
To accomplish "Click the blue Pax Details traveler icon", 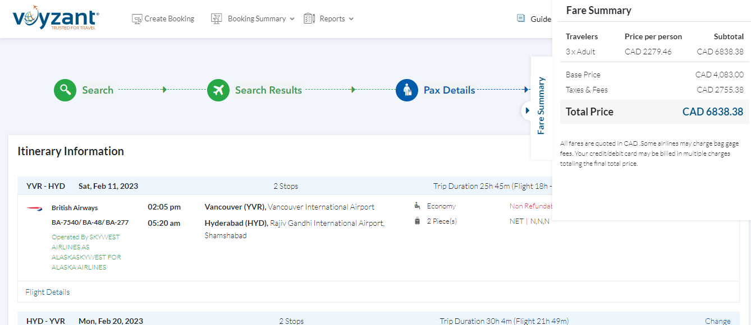I will tap(407, 90).
